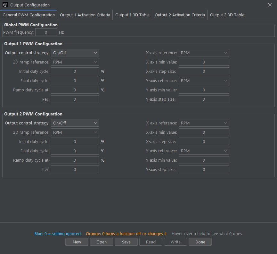
Task: Focus Output 1 Ramp duty cycle at field
Action: tap(75, 90)
